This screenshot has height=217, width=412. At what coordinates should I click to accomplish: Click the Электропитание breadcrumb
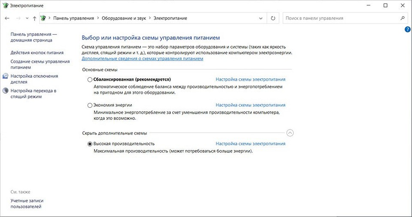tap(170, 18)
